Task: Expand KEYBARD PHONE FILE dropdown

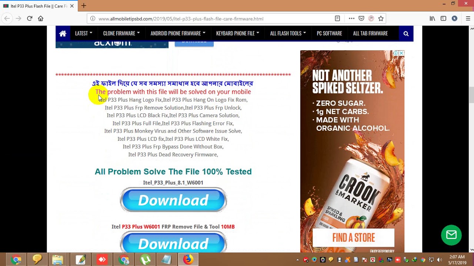Action: pyautogui.click(x=237, y=33)
